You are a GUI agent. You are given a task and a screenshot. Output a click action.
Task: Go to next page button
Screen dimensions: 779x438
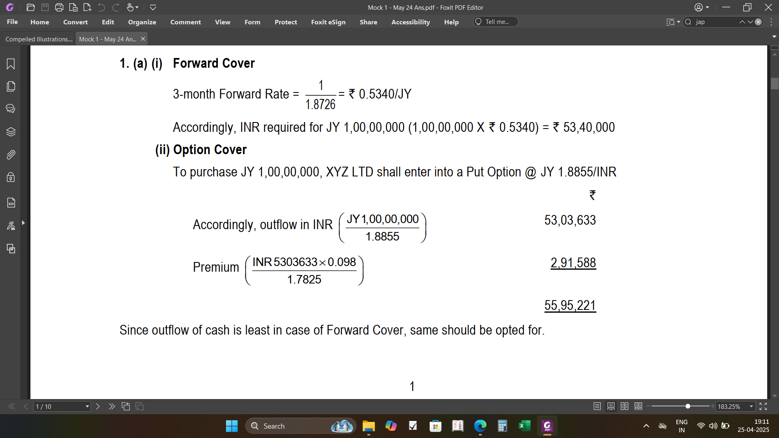98,406
